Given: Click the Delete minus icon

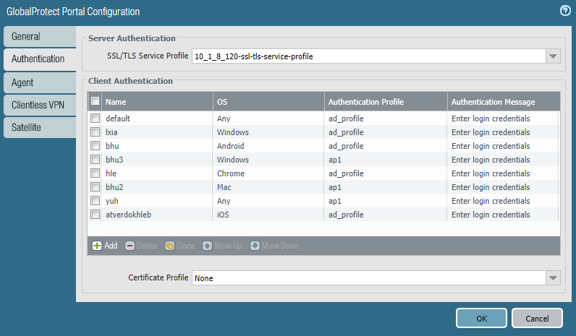Looking at the screenshot, I should click(130, 246).
